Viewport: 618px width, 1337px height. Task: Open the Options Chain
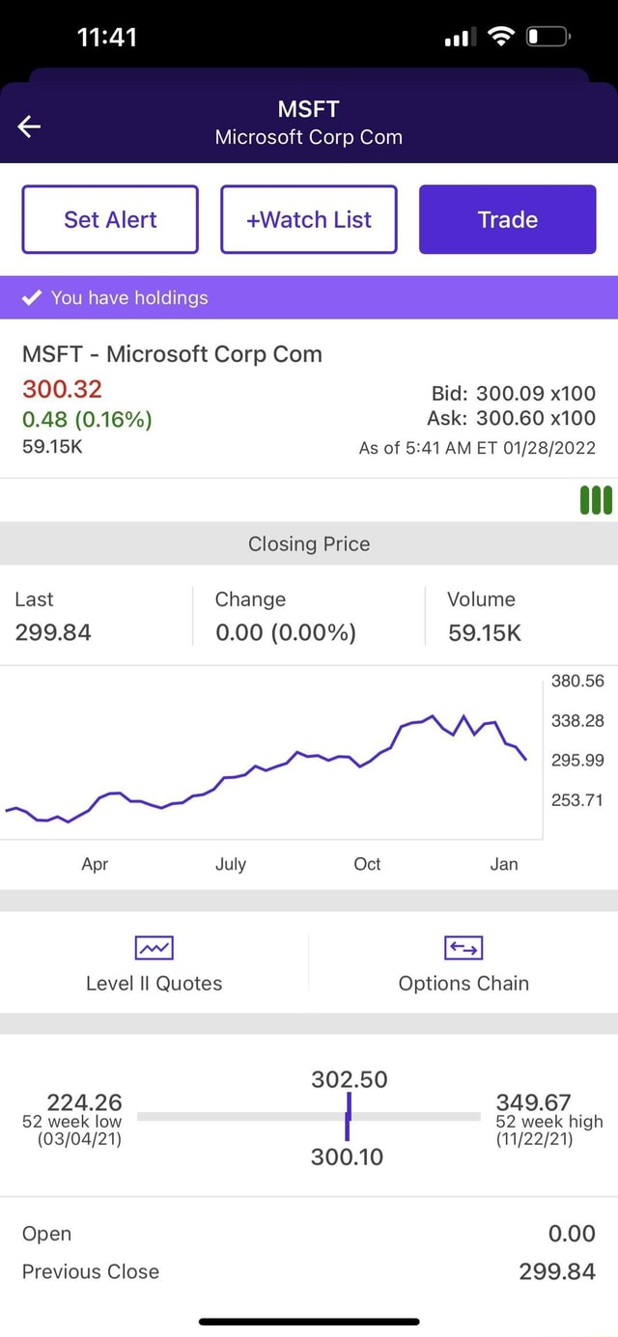pyautogui.click(x=463, y=983)
